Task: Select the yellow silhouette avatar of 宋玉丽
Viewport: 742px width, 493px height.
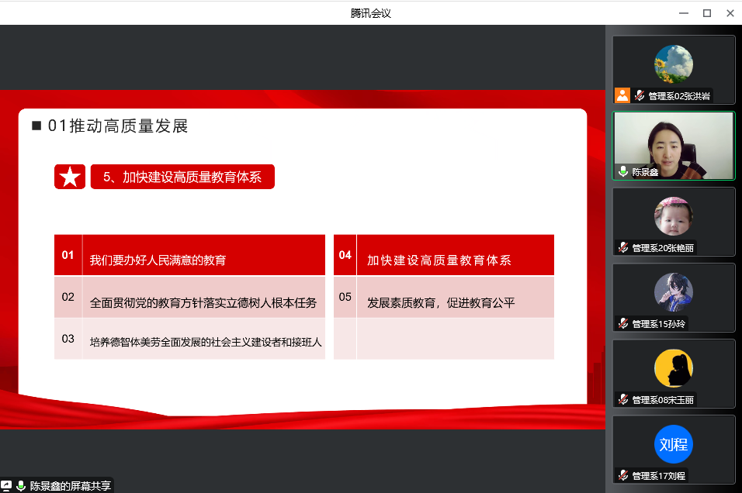Action: [x=673, y=368]
